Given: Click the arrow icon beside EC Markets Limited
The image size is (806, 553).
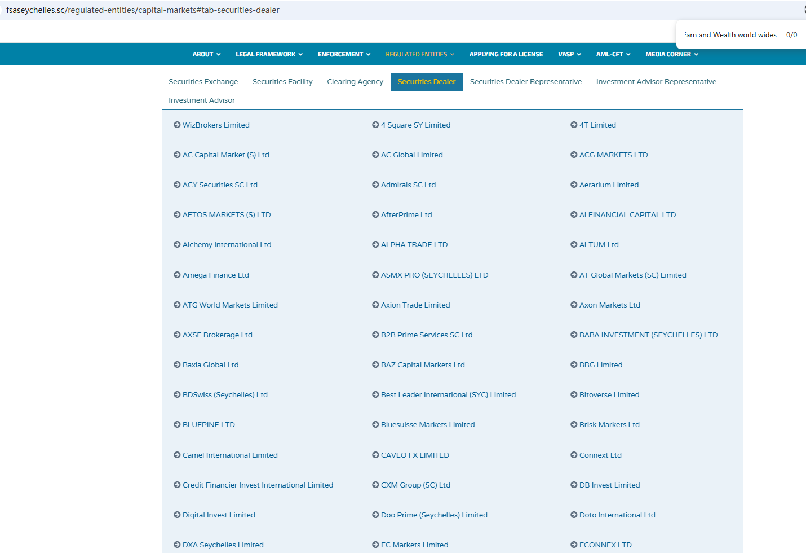Looking at the screenshot, I should coord(375,545).
